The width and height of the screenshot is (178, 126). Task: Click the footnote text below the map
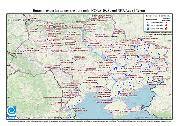coord(89,121)
